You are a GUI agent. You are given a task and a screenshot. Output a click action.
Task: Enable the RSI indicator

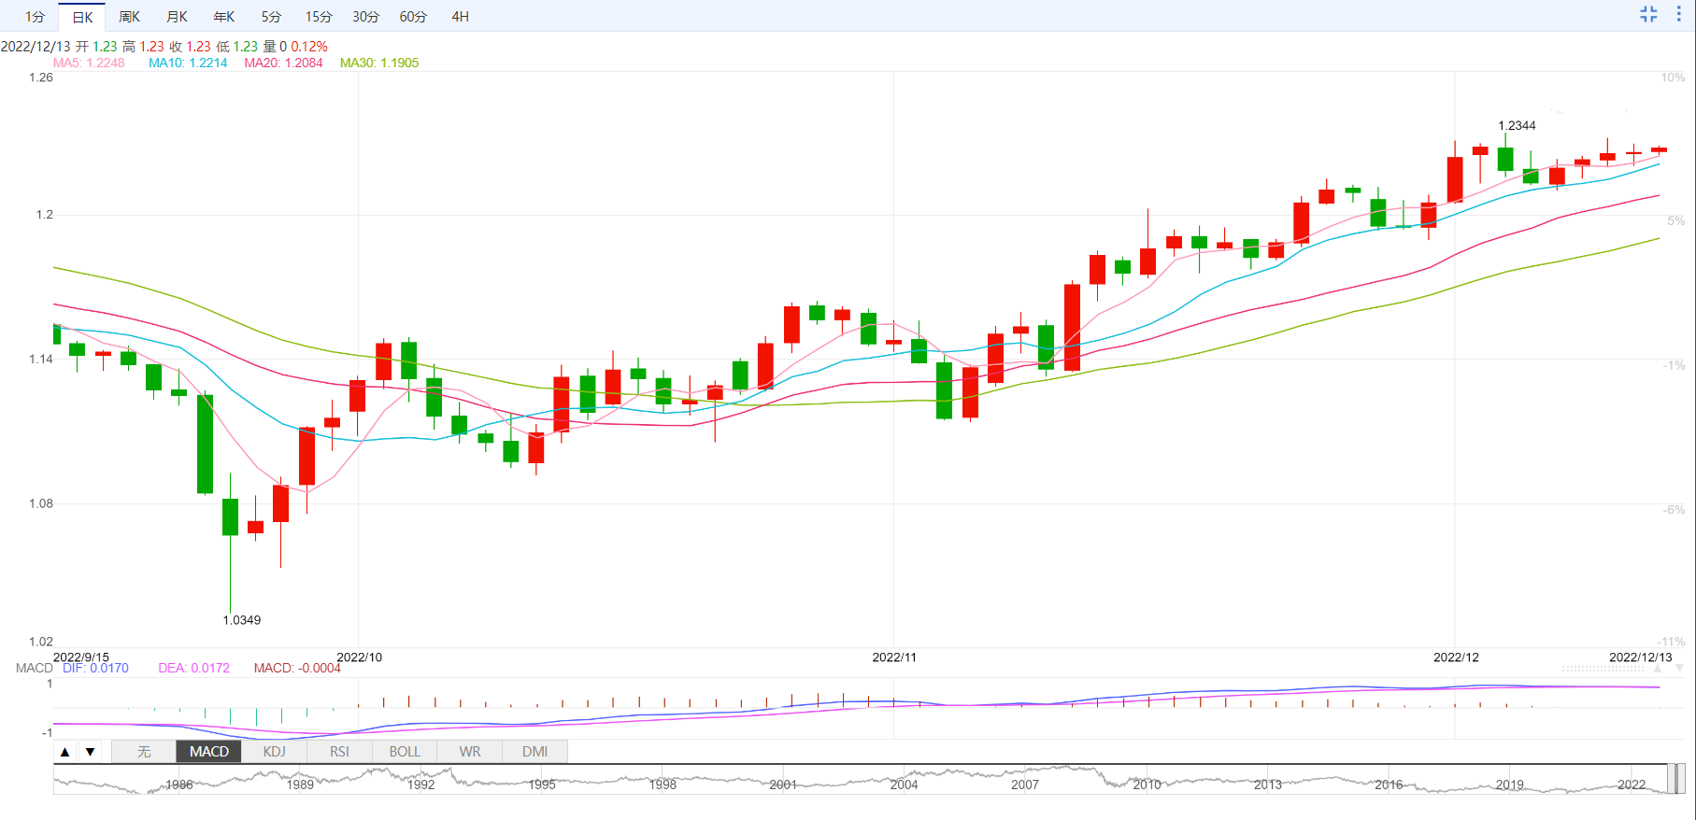click(x=339, y=752)
